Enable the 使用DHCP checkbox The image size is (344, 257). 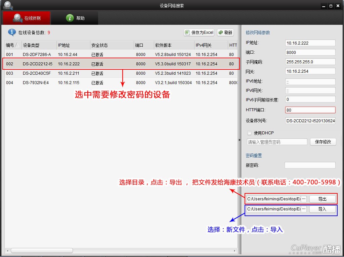pyautogui.click(x=249, y=133)
